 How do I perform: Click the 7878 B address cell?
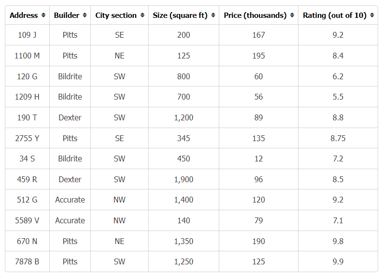(27, 261)
